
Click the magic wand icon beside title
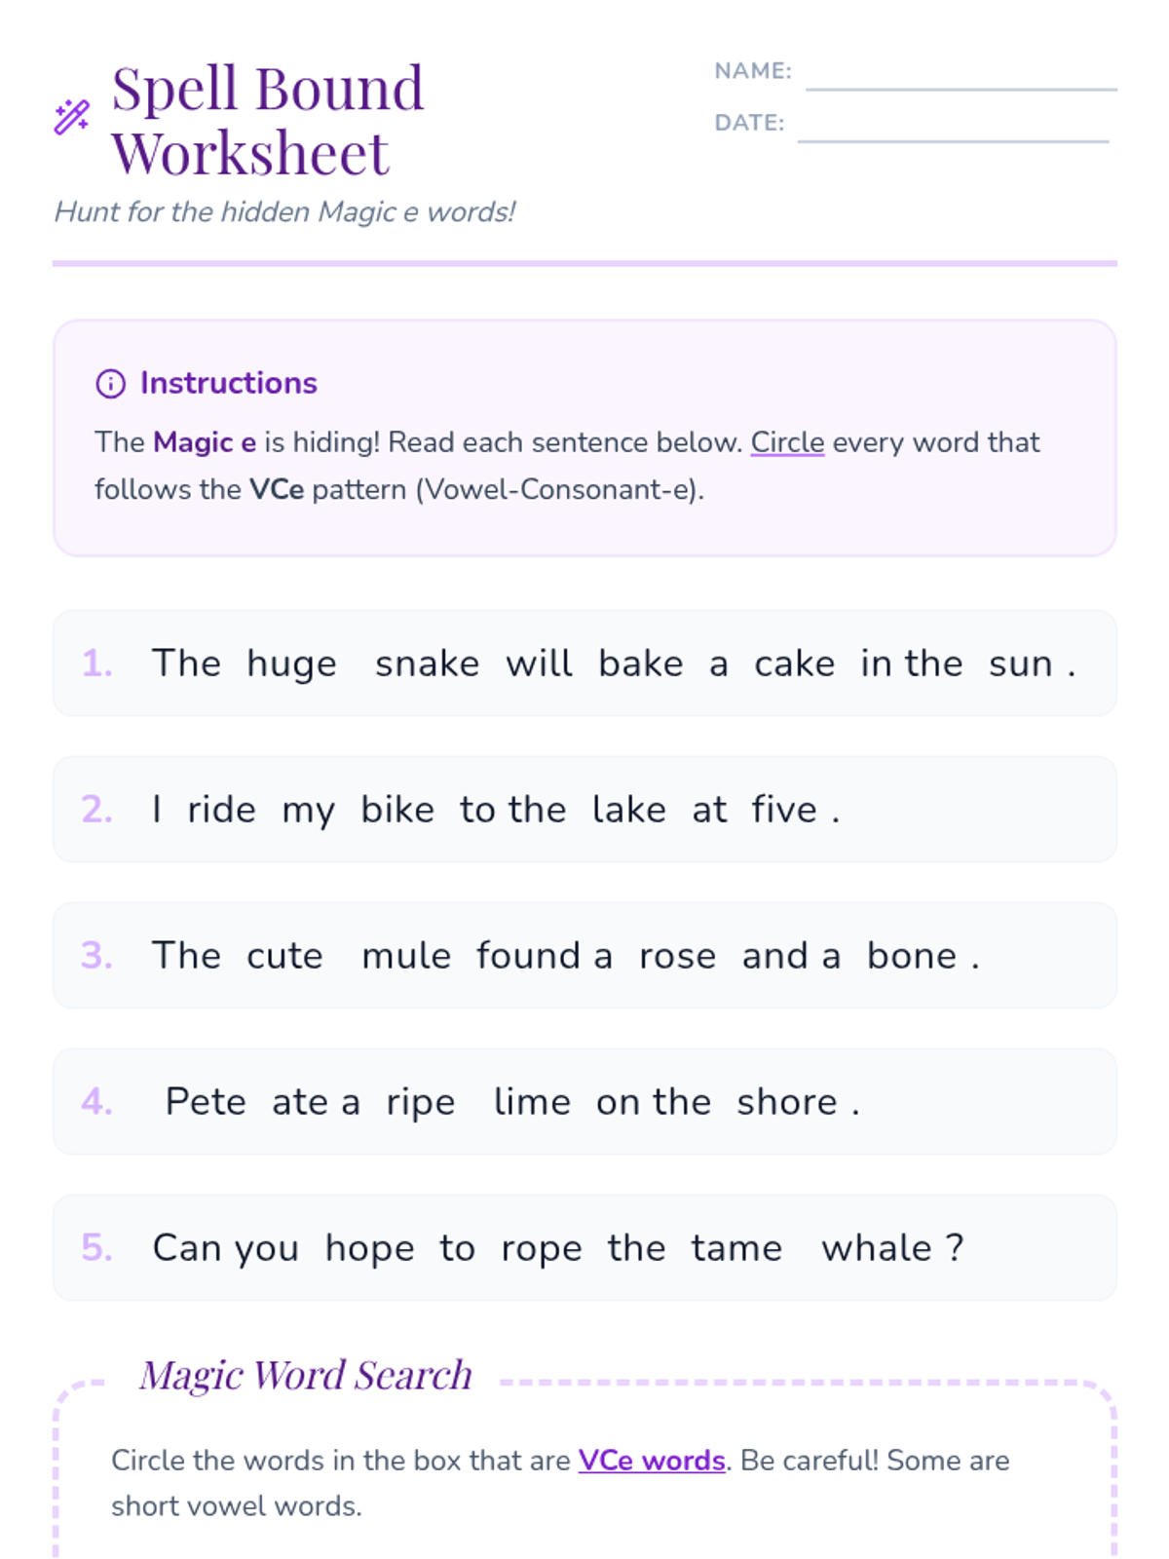tap(72, 118)
